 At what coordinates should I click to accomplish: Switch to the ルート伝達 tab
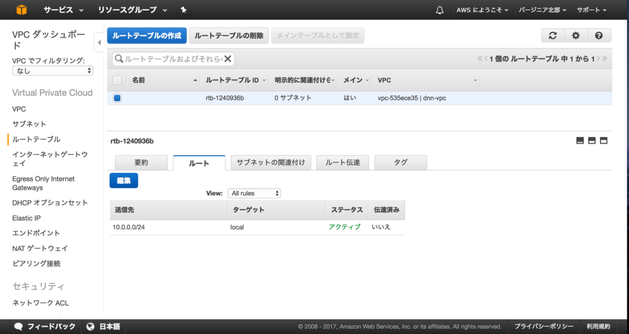(343, 162)
